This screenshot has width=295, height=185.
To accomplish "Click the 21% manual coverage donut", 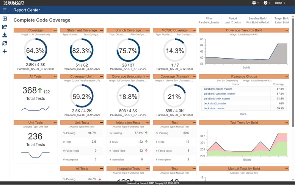I will click(174, 96).
